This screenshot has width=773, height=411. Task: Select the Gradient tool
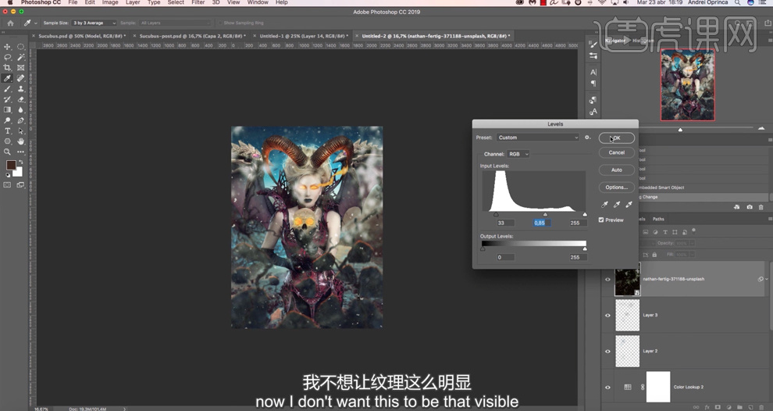point(8,110)
